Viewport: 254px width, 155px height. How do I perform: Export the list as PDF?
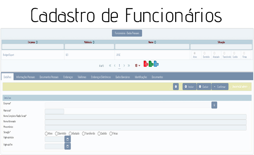146,64
